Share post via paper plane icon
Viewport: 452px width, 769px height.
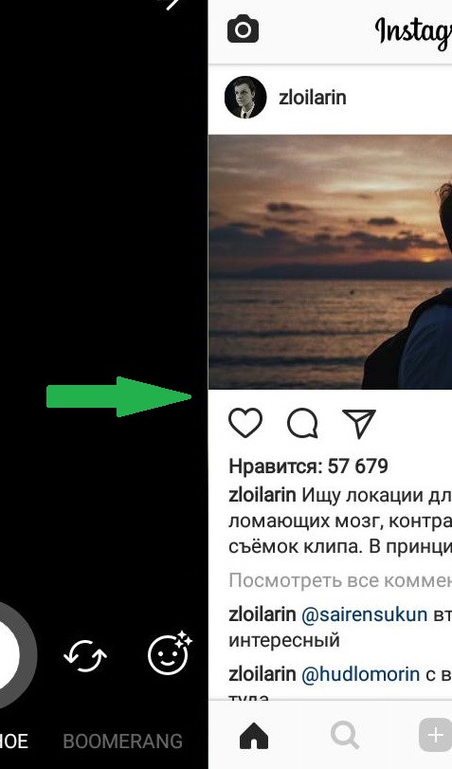coord(359,423)
